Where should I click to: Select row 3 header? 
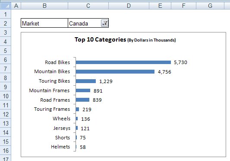(x=6, y=32)
